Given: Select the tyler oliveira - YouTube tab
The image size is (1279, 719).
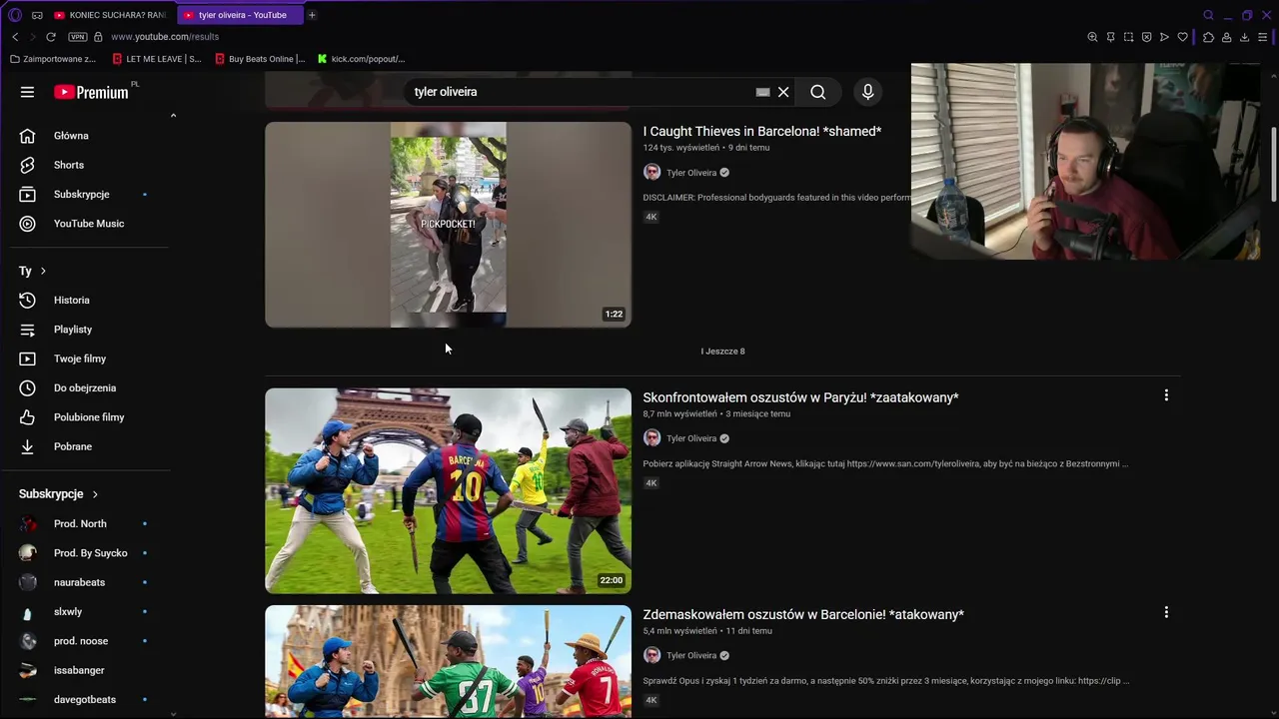Looking at the screenshot, I should [x=240, y=15].
